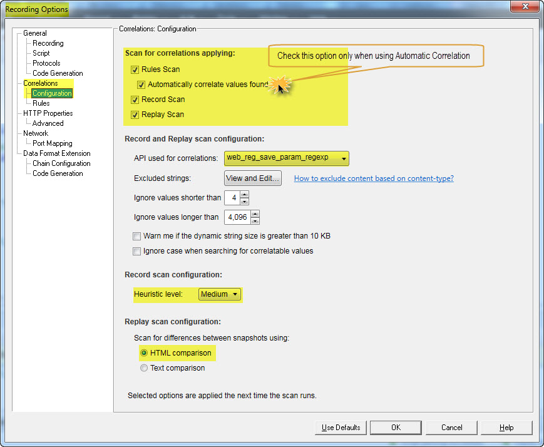The width and height of the screenshot is (544, 447).
Task: Click in the Ignore values longer than field
Action: tap(236, 218)
